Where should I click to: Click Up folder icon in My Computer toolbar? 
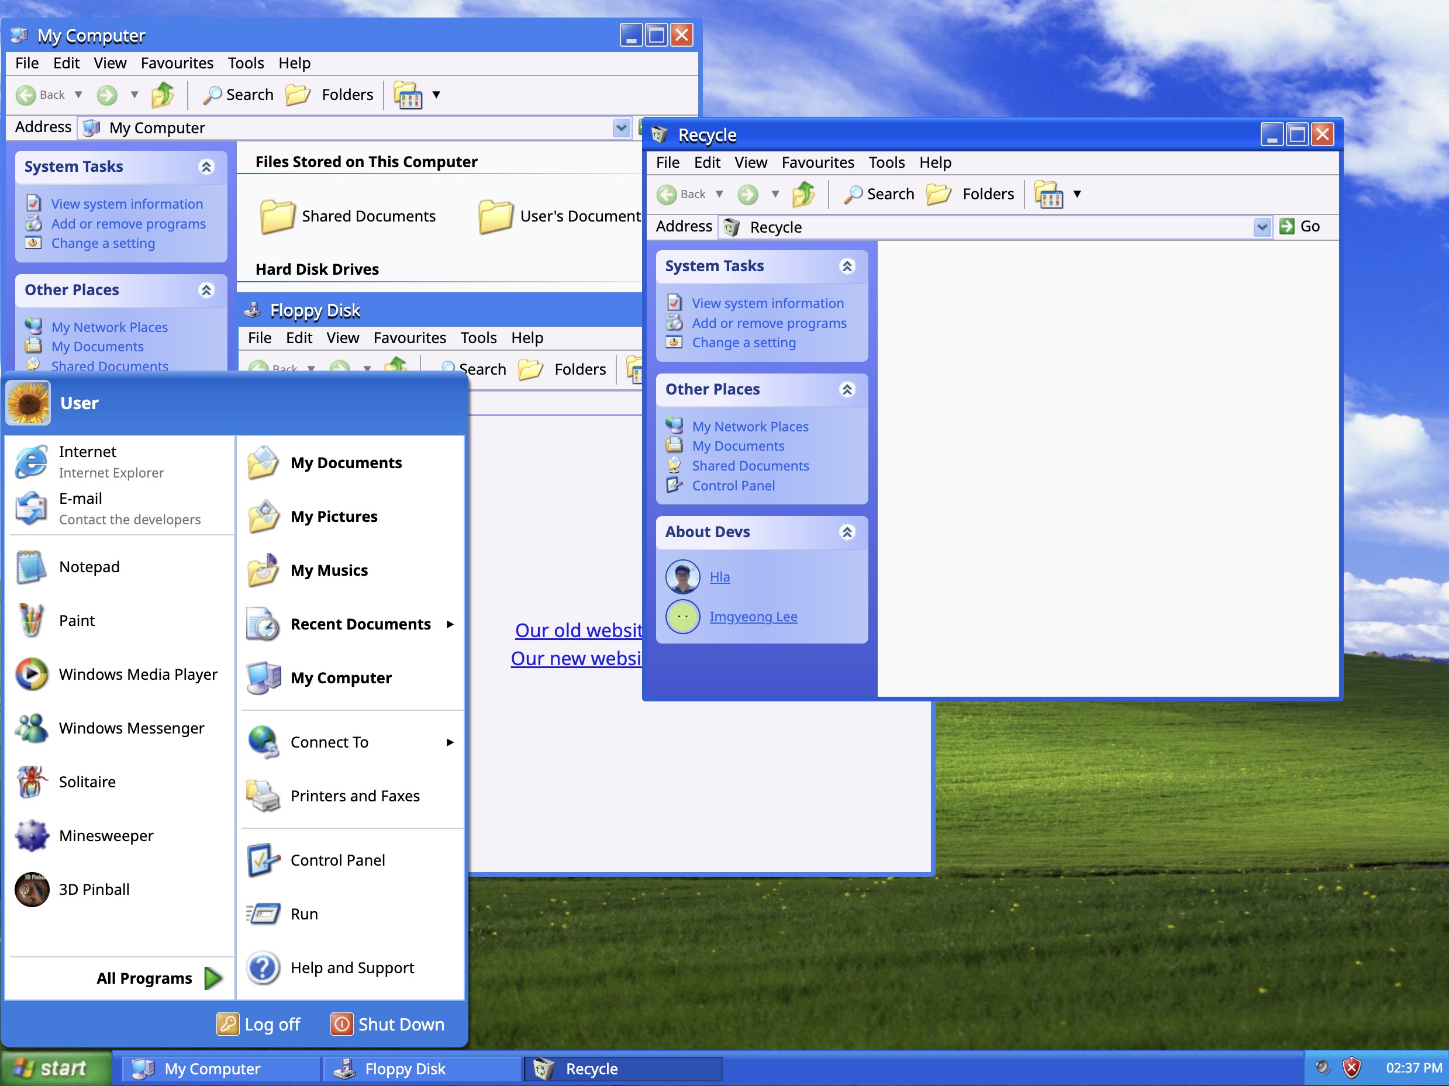point(163,95)
